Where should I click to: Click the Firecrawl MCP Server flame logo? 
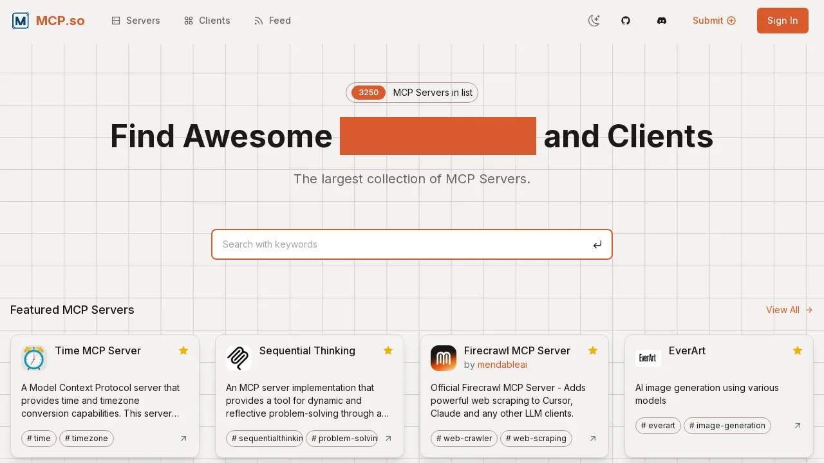point(444,358)
